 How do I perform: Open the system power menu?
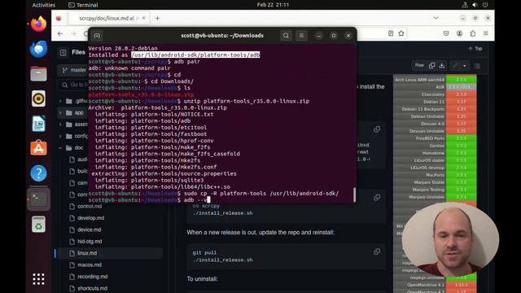point(485,5)
